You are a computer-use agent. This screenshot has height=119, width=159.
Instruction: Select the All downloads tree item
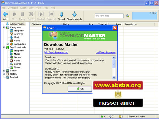17,24
